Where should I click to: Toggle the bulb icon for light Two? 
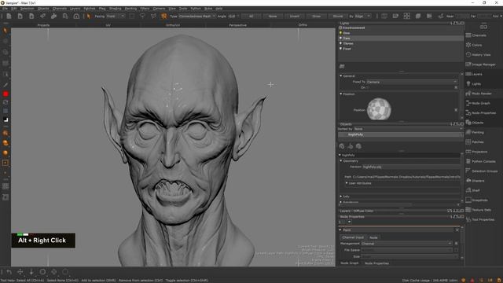[x=340, y=38]
